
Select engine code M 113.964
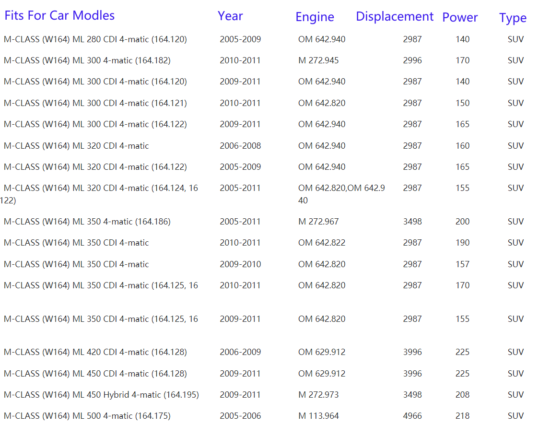pos(318,416)
